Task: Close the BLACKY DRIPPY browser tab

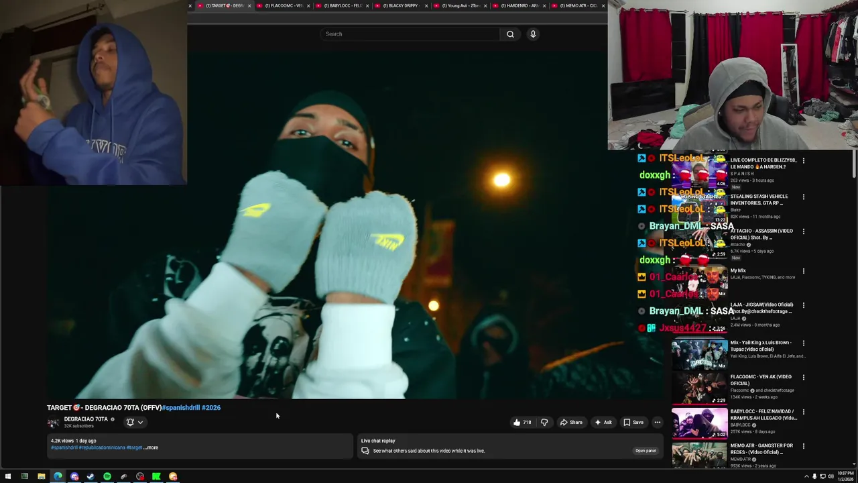Action: (426, 6)
